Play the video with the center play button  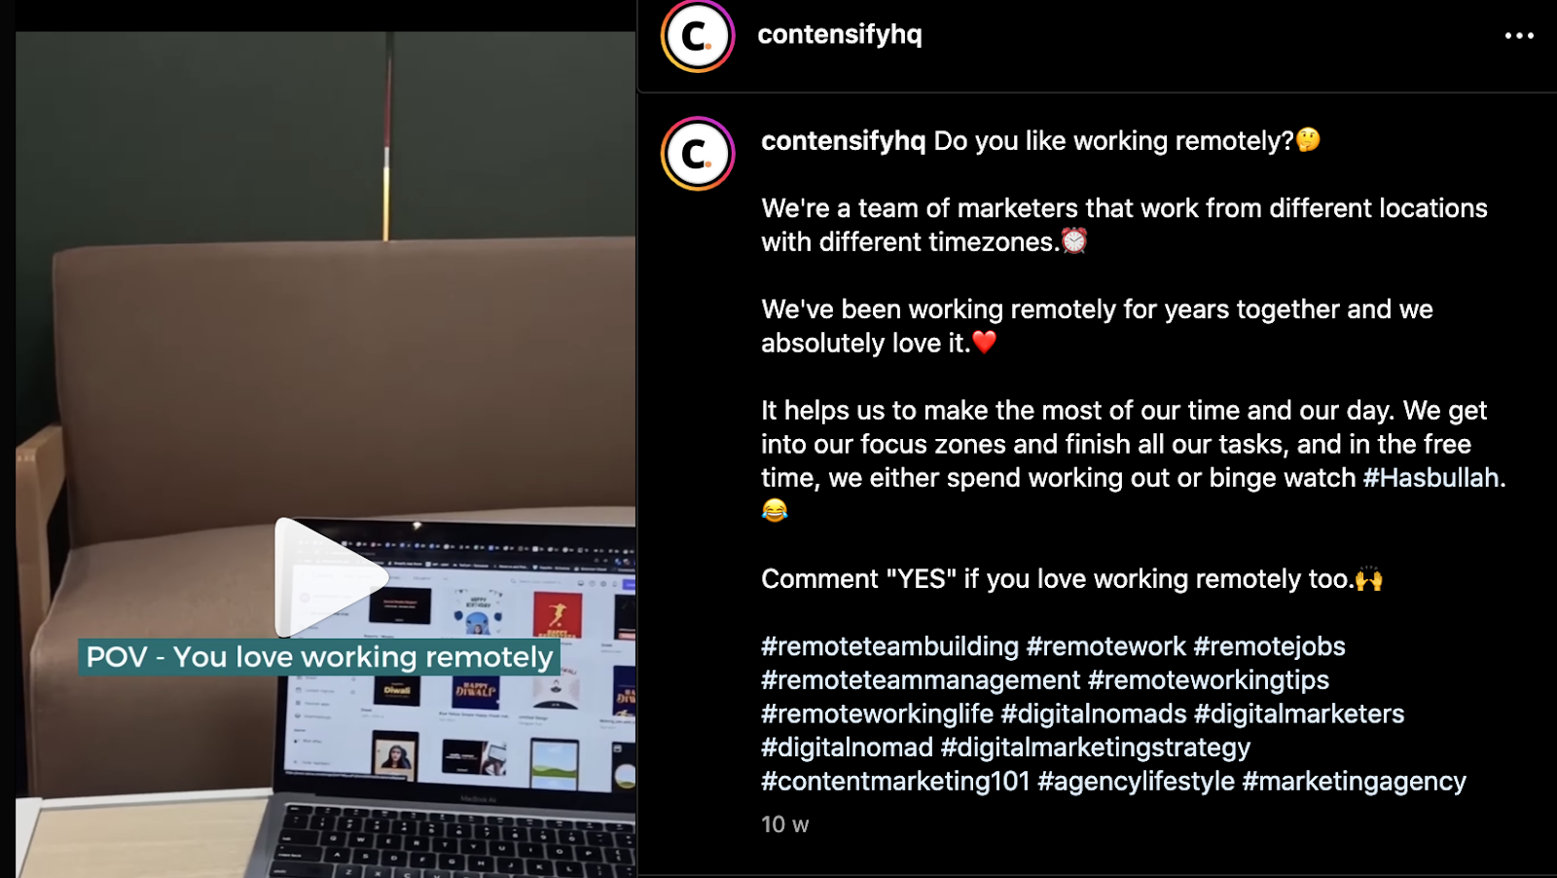coord(331,576)
